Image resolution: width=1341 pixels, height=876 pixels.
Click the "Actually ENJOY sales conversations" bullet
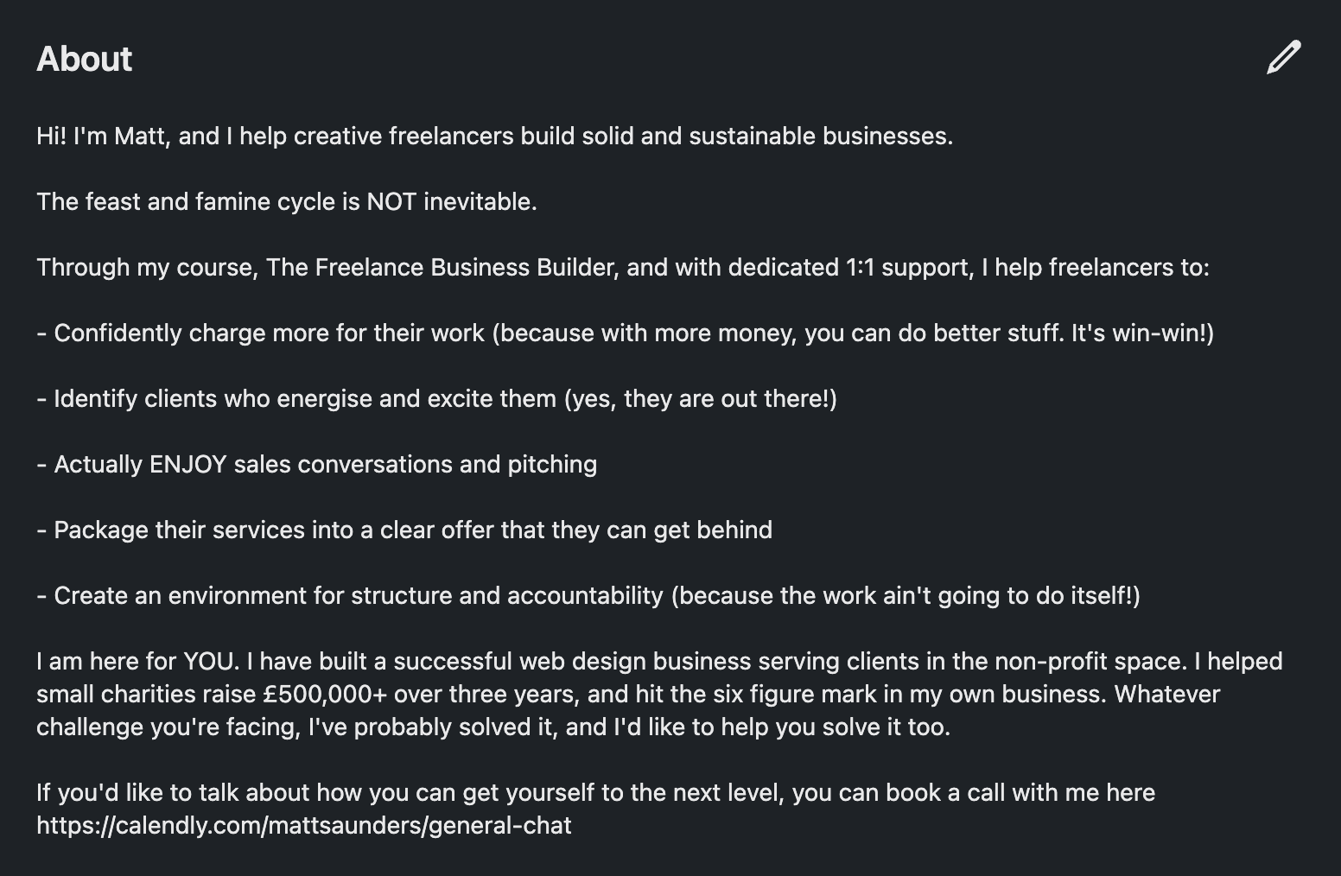coord(317,464)
